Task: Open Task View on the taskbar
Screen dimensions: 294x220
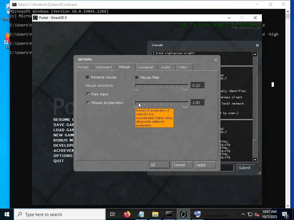Action: tap(112, 214)
